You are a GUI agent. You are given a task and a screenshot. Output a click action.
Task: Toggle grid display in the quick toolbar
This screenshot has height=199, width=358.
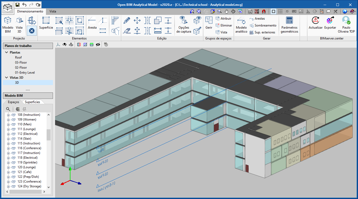(x=280, y=11)
